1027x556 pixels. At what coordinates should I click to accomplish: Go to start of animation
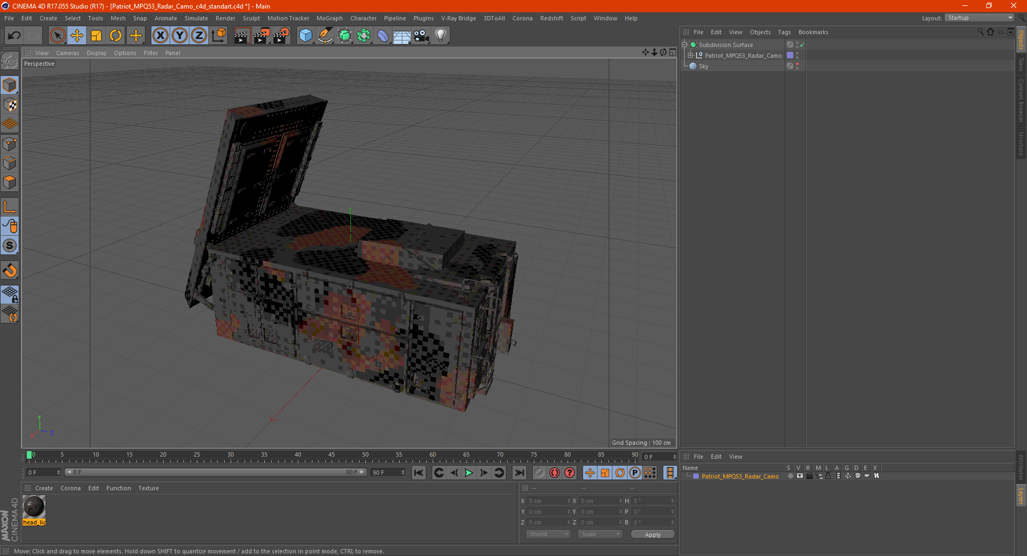pyautogui.click(x=419, y=473)
